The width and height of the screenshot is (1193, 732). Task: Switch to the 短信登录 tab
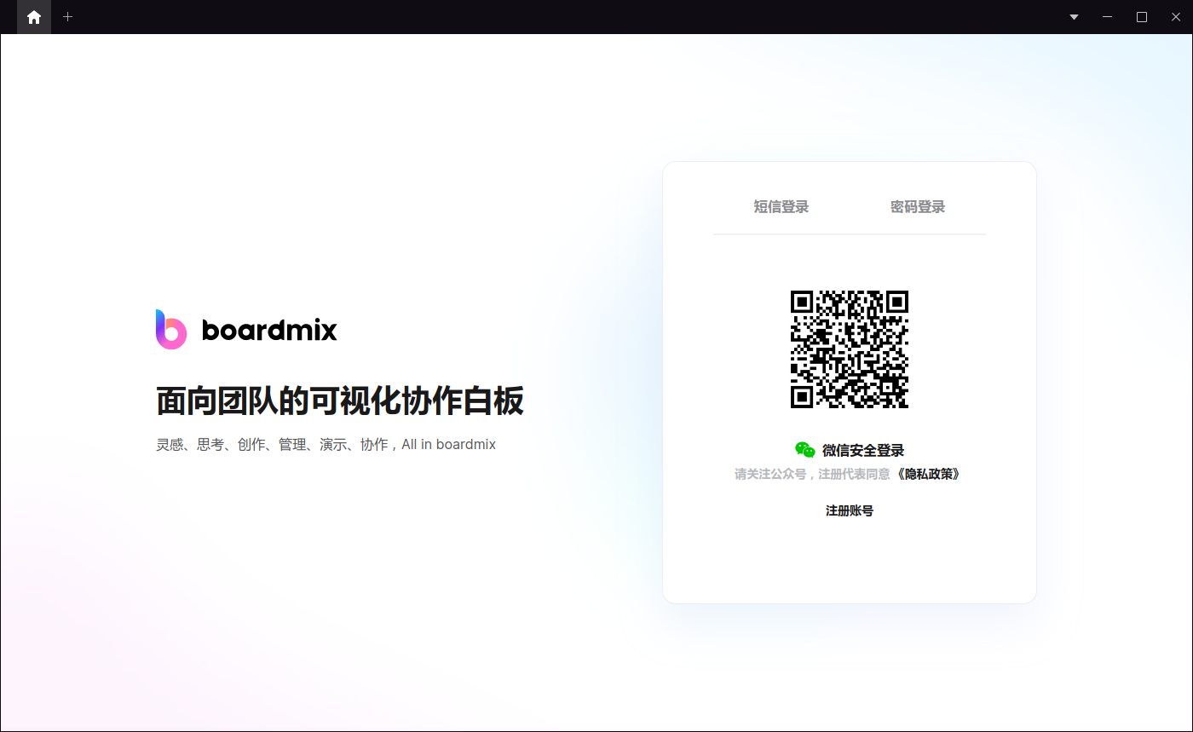tap(781, 207)
